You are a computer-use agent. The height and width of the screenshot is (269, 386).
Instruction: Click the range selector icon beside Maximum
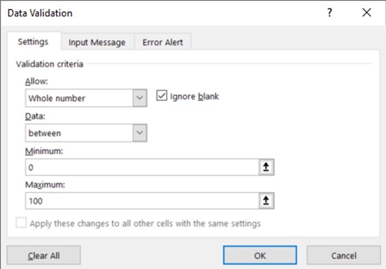coord(267,201)
